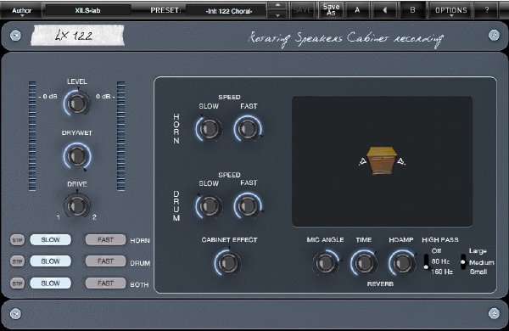Toggle the High Pass filter switch
509x331 pixels.
(x=426, y=261)
